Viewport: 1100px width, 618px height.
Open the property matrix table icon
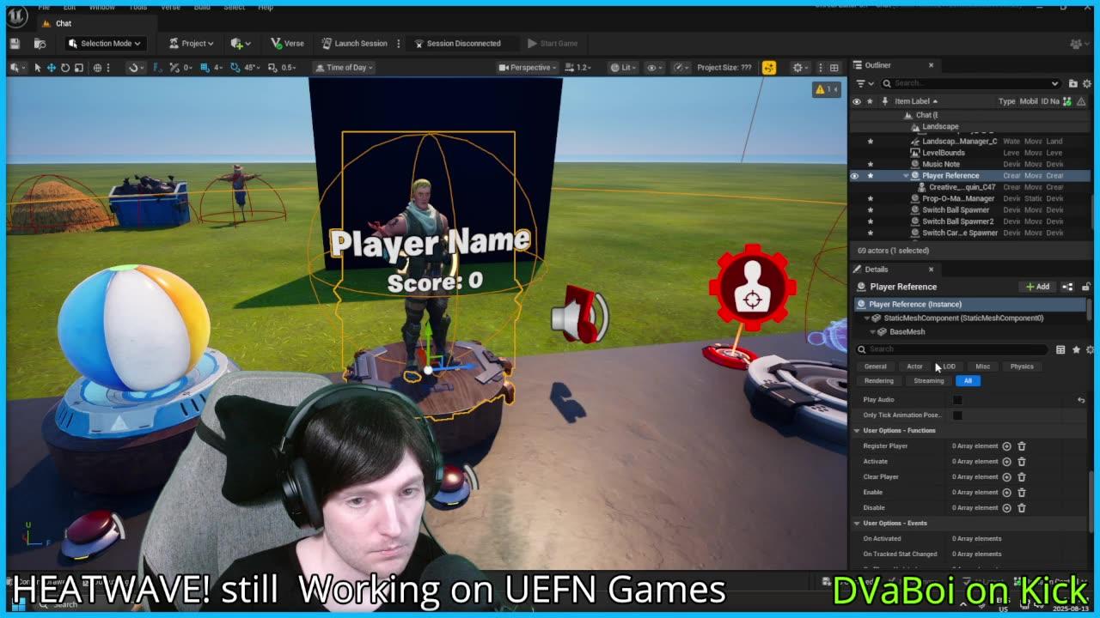pyautogui.click(x=1060, y=349)
